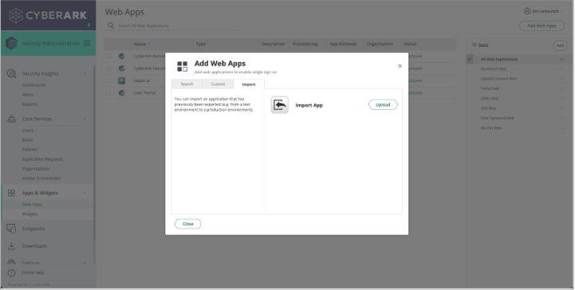Select the SSO Web set
Image resolution: width=575 pixels, height=290 pixels.
coord(488,108)
